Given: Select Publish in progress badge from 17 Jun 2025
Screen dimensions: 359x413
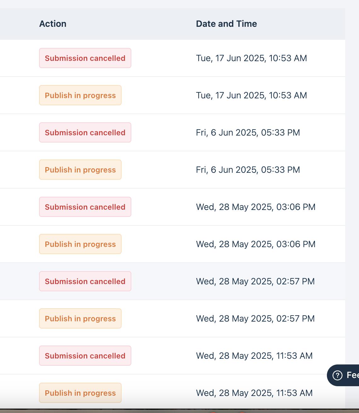Looking at the screenshot, I should click(80, 96).
